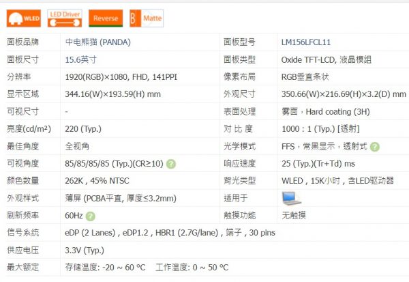Open the 中电熊猫 (PANDA) brand link
409x282 pixels.
(97, 42)
